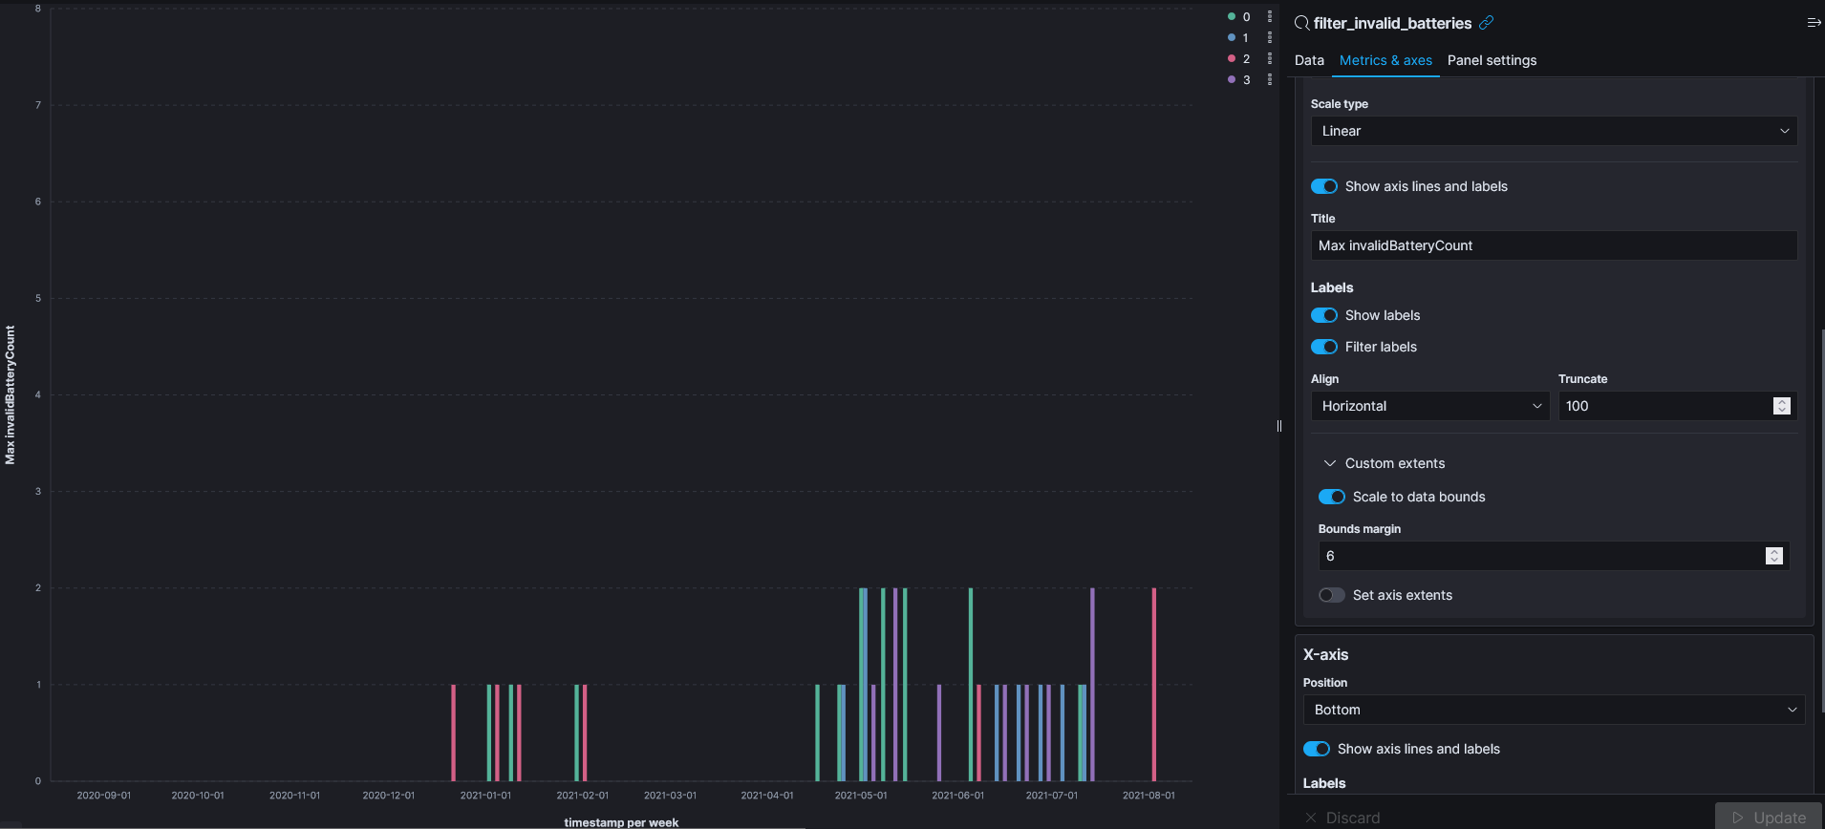Open the Scale type Linear dropdown
The height and width of the screenshot is (829, 1825).
point(1554,131)
